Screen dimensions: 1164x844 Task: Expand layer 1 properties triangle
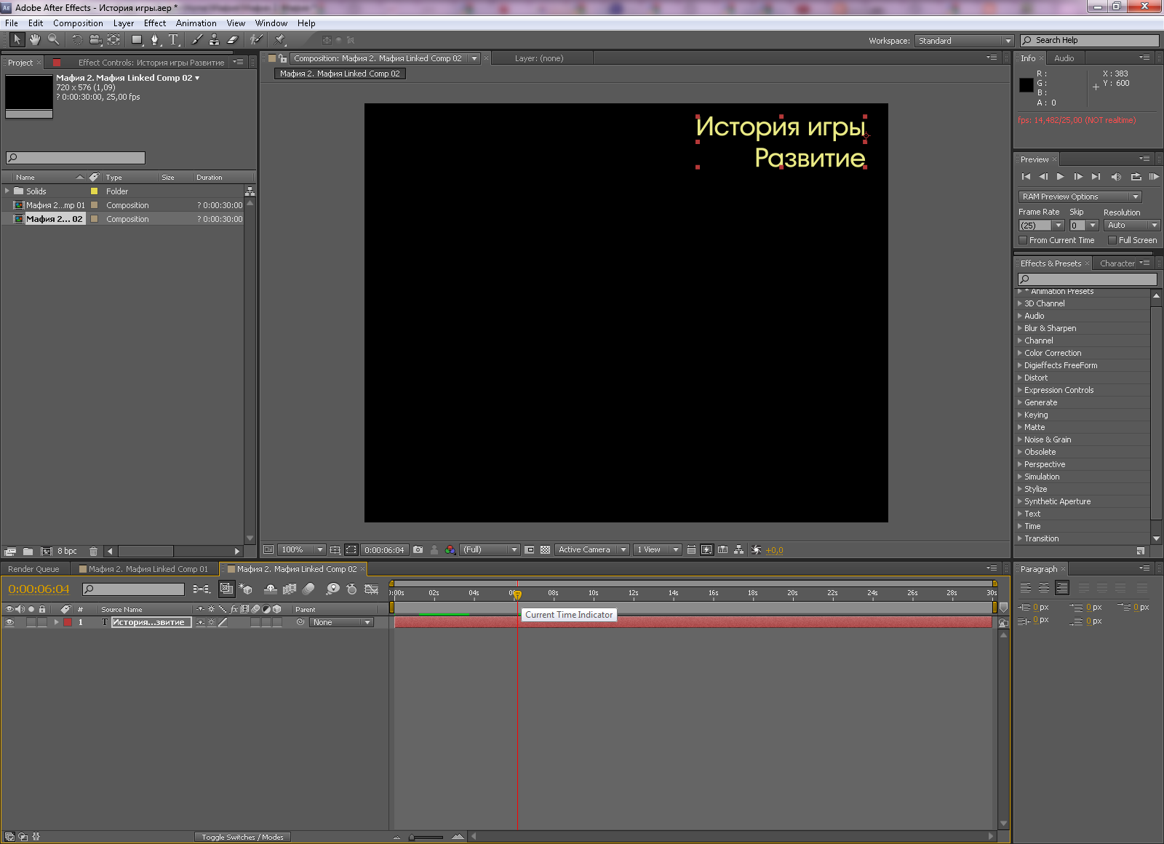(x=56, y=623)
